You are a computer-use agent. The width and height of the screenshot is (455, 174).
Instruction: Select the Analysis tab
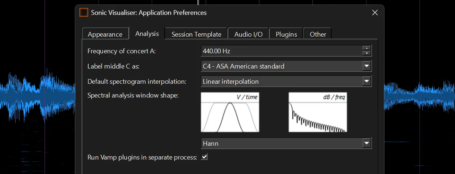pos(147,33)
